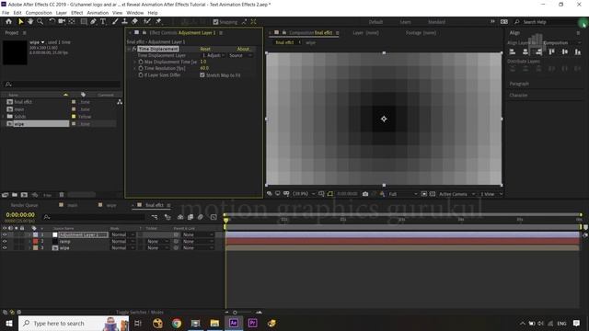Toggle the Time Displacement fx switch
Image resolution: width=589 pixels, height=331 pixels.
coord(134,49)
